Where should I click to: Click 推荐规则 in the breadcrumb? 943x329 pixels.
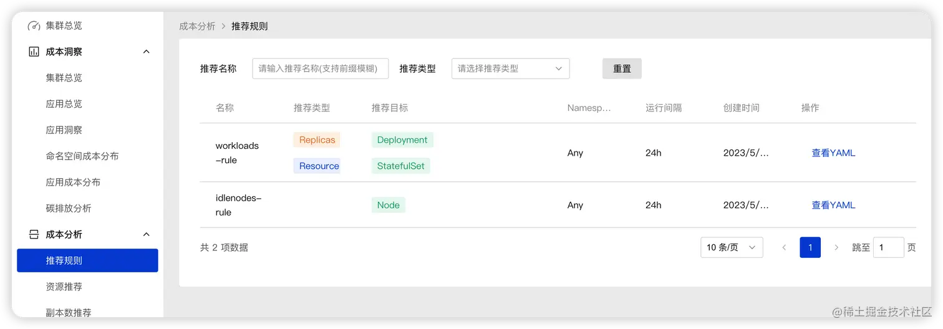(249, 26)
